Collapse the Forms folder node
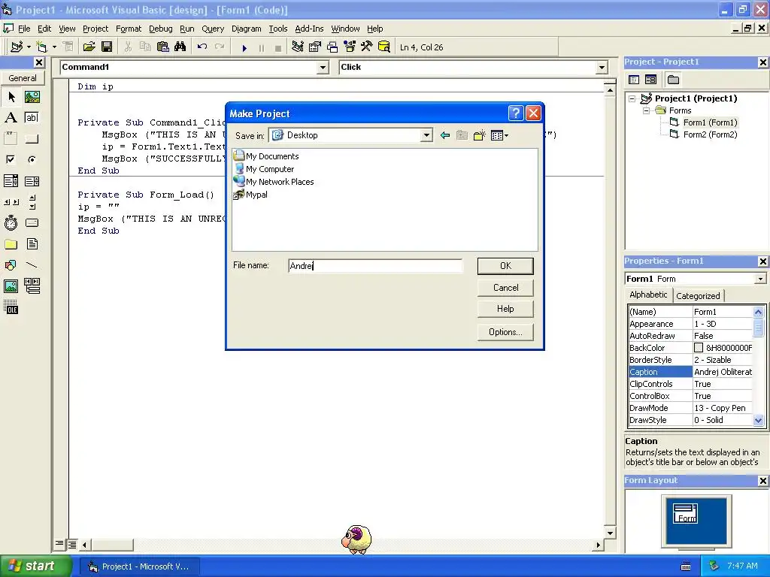Image resolution: width=770 pixels, height=577 pixels. 646,111
